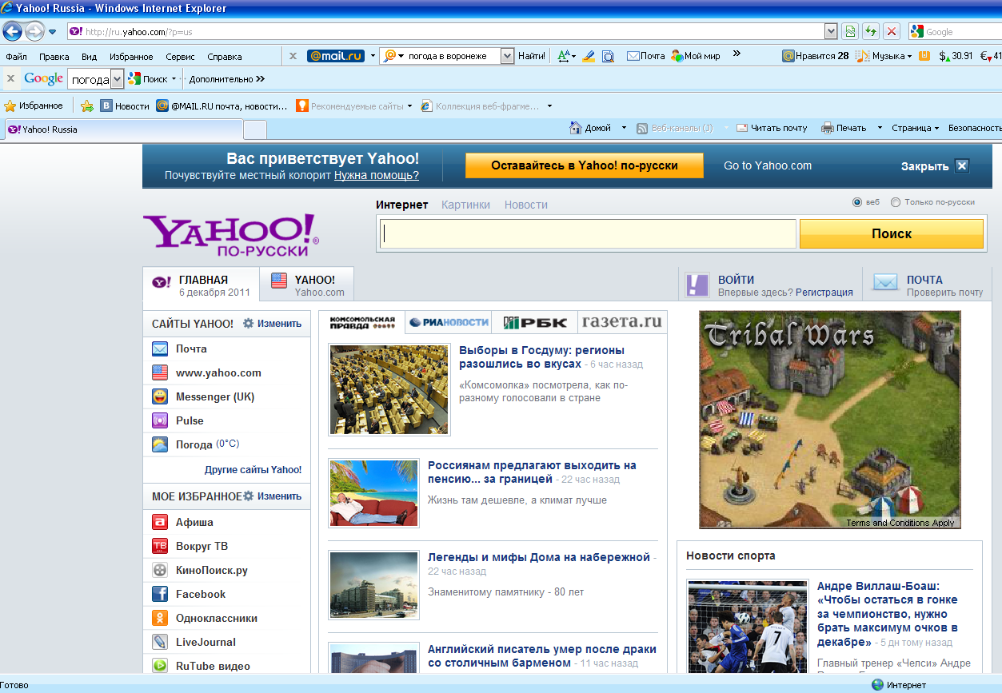Open the Избранное favorites star button

point(34,106)
